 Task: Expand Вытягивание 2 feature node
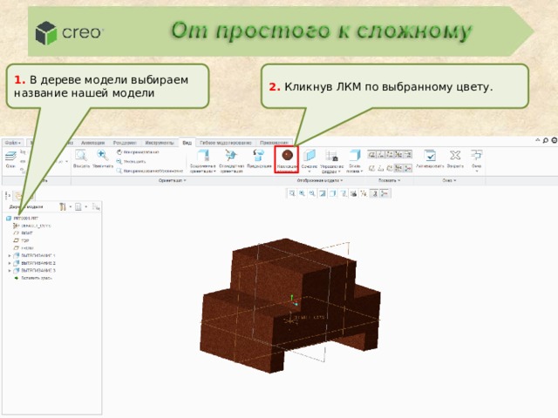pyautogui.click(x=10, y=263)
